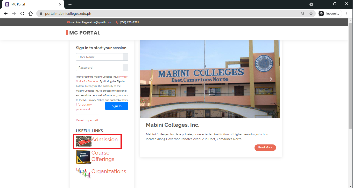Show previous carousel slide
The height and width of the screenshot is (188, 353).
[x=151, y=79]
